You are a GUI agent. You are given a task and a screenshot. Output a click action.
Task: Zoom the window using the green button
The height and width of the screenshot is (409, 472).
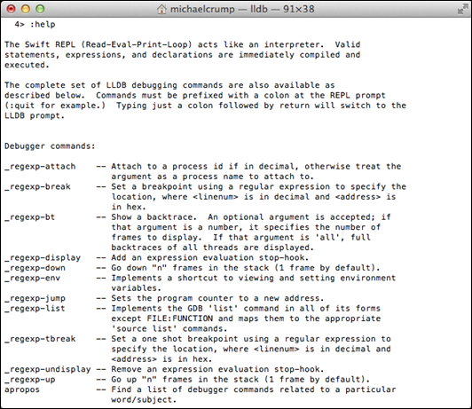click(40, 9)
